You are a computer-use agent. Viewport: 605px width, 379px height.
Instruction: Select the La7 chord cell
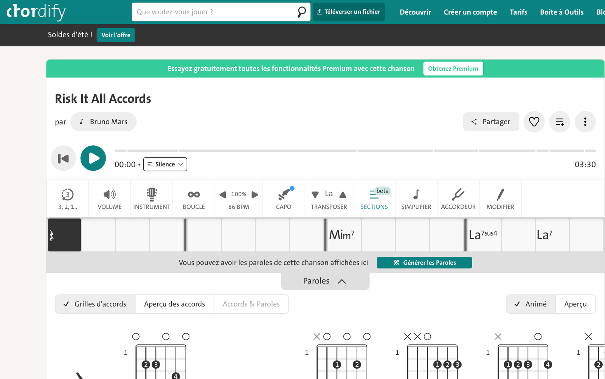552,235
